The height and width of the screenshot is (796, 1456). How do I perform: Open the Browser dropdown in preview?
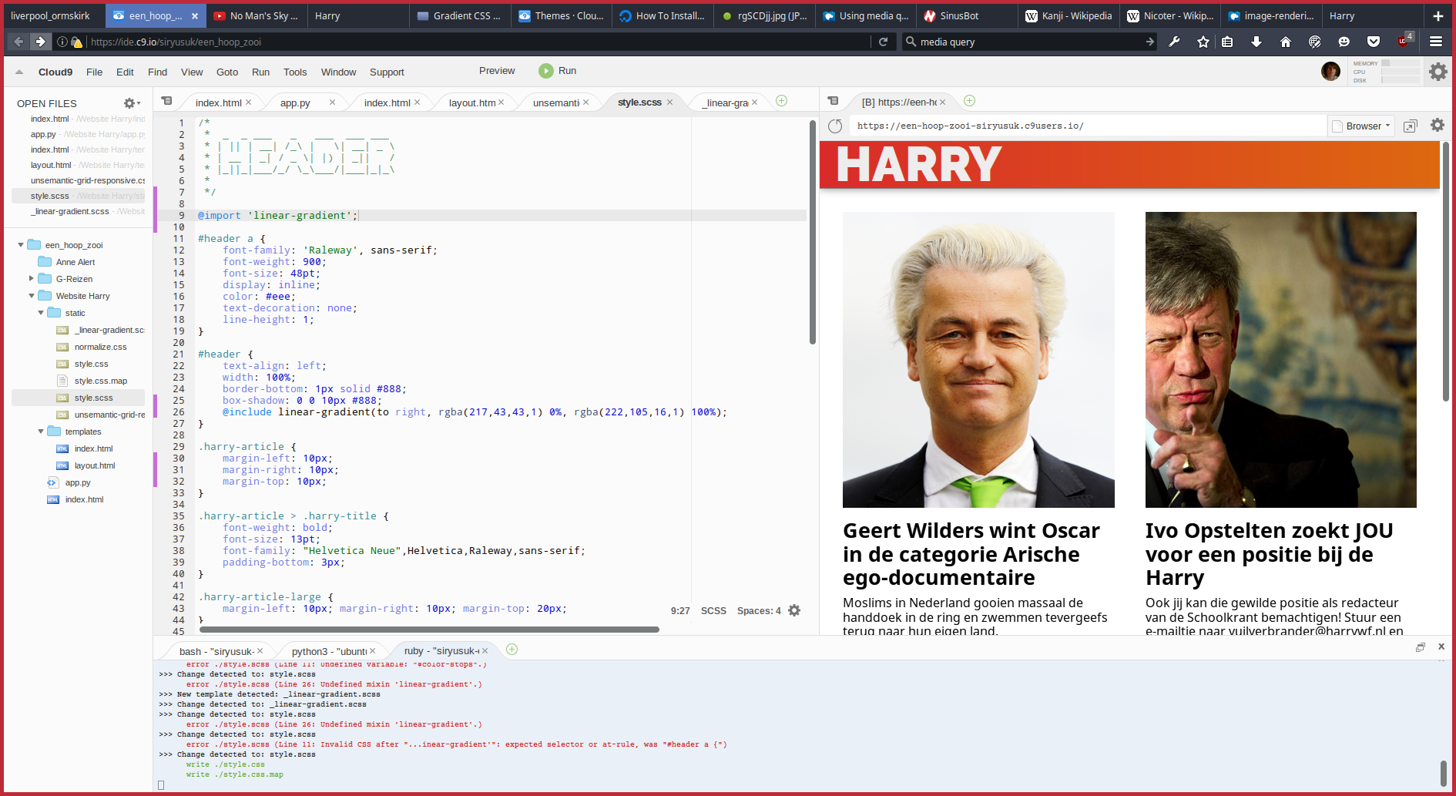point(1362,126)
